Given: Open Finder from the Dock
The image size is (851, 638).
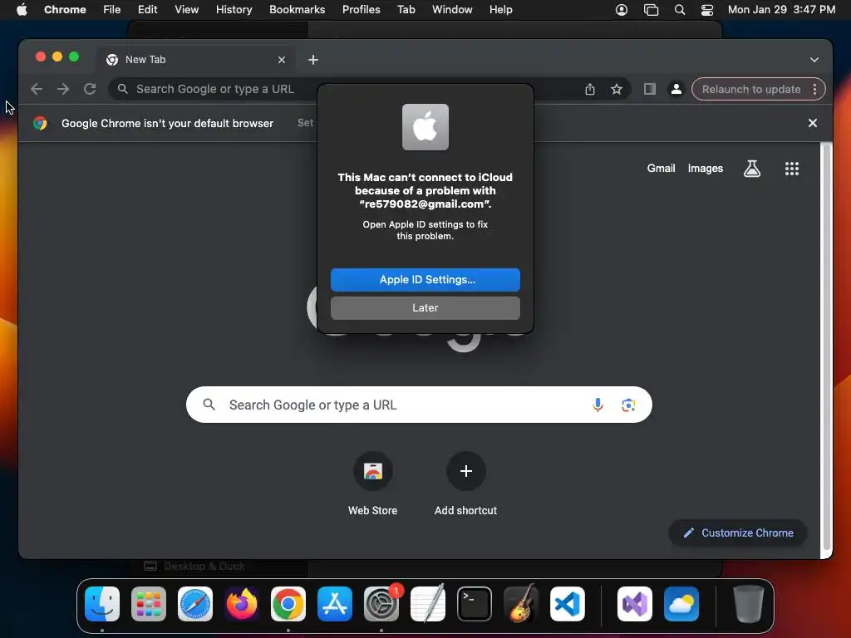Looking at the screenshot, I should pyautogui.click(x=102, y=604).
